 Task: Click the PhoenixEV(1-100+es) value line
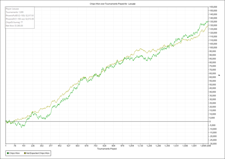[20, 19]
